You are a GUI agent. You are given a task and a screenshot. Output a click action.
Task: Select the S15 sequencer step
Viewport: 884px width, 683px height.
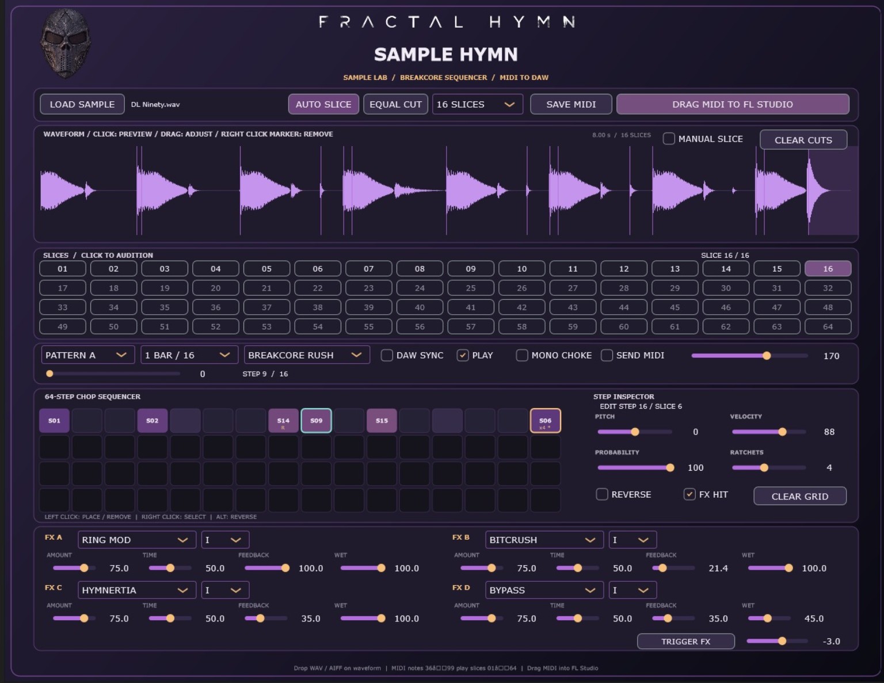tap(382, 421)
